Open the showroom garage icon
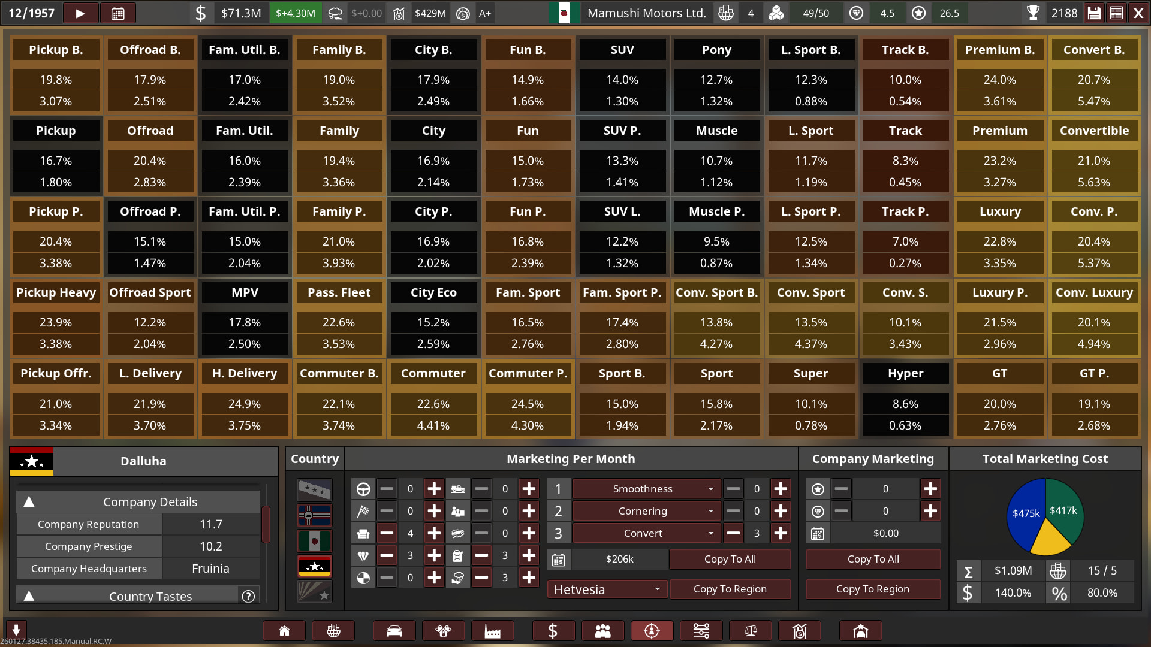The width and height of the screenshot is (1151, 647). pyautogui.click(x=860, y=631)
